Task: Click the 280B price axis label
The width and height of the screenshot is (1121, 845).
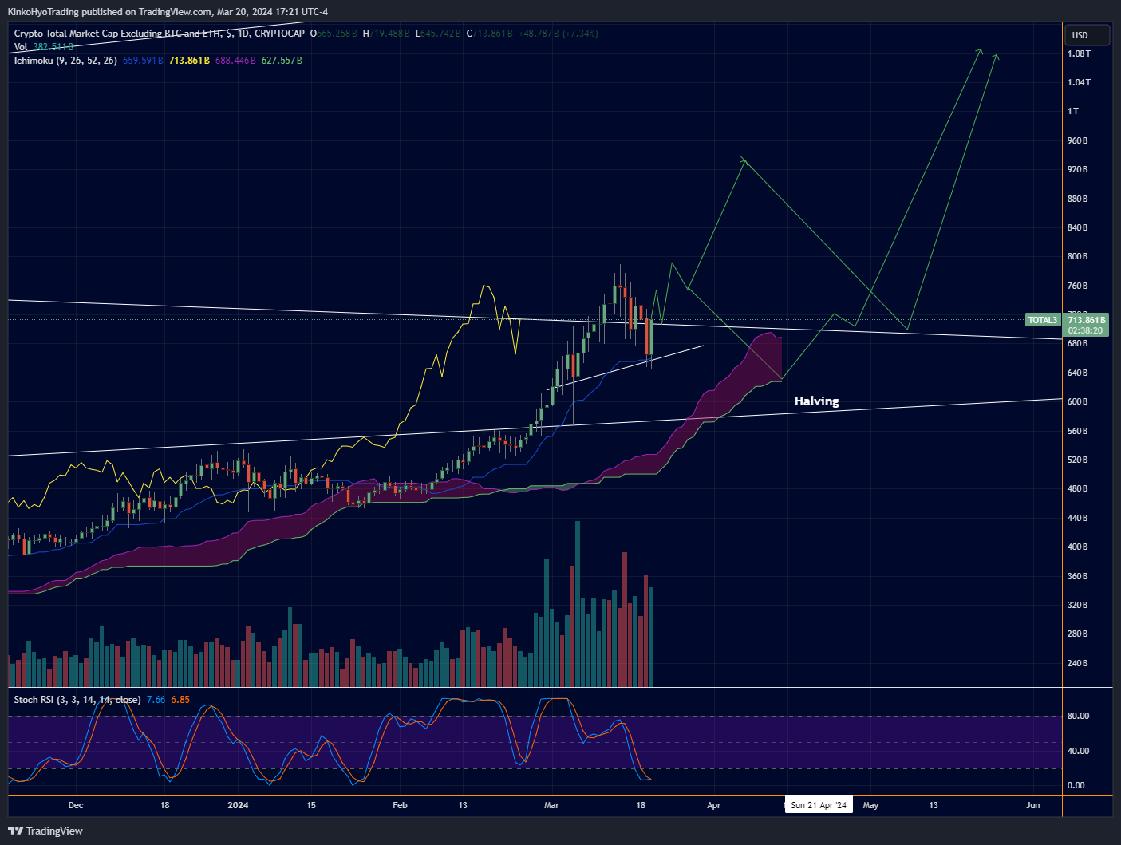Action: [1078, 634]
